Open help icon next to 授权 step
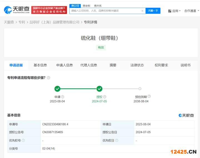Image resolution: width=200 pixels, height=158 pixels. [x=105, y=97]
